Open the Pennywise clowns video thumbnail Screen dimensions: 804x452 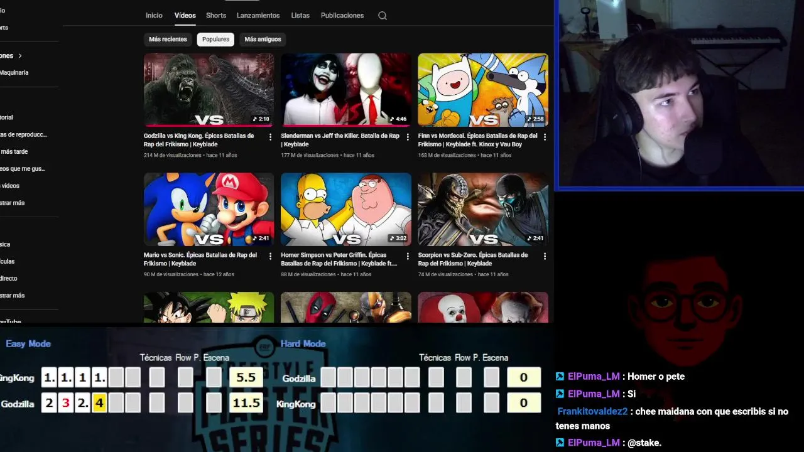pyautogui.click(x=483, y=308)
